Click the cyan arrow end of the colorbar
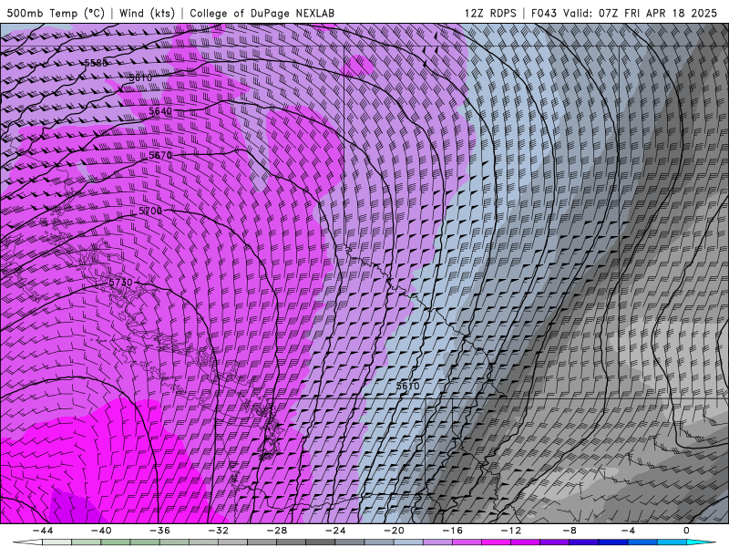This screenshot has width=729, height=547. [701, 542]
